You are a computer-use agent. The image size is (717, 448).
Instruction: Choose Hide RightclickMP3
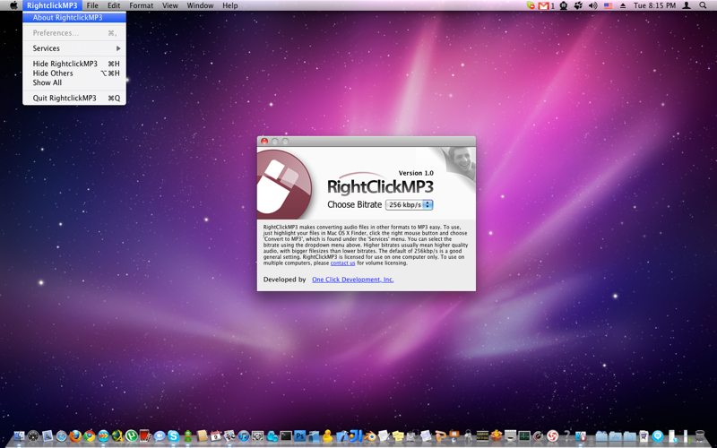click(74, 64)
